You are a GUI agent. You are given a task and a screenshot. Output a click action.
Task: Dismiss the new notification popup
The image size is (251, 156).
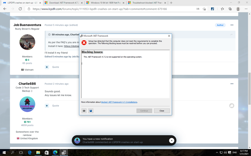click(x=172, y=140)
